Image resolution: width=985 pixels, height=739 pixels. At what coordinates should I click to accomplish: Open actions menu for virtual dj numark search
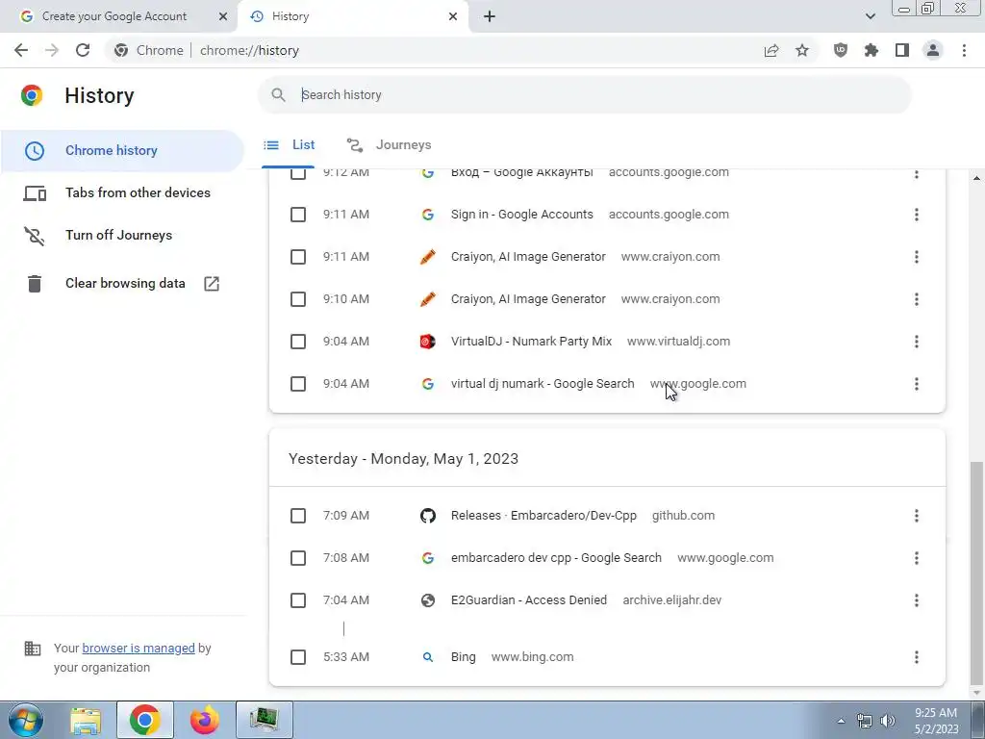click(x=917, y=384)
